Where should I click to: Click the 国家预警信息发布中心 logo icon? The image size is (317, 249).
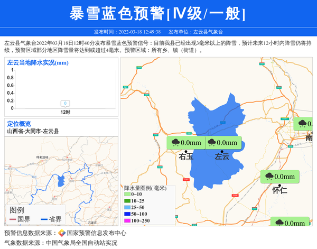coord(62,233)
